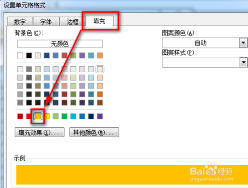Screen dimensions: 248x188
Task: Switch to the 字体 tab
Action: coord(46,21)
